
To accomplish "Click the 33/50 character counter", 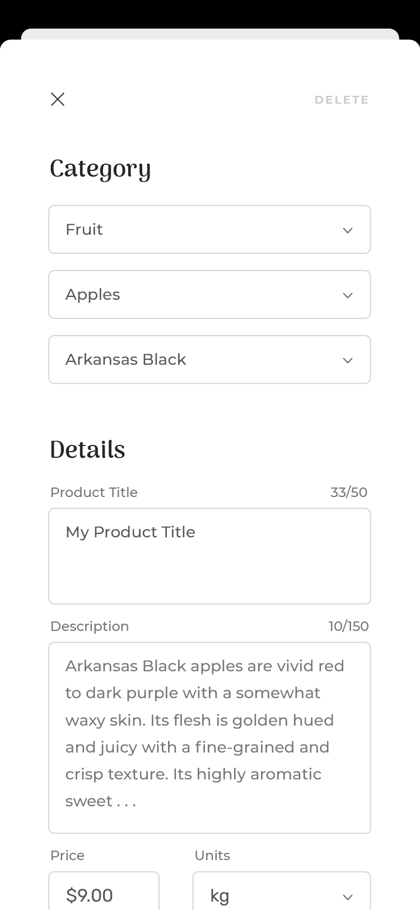I will [349, 492].
